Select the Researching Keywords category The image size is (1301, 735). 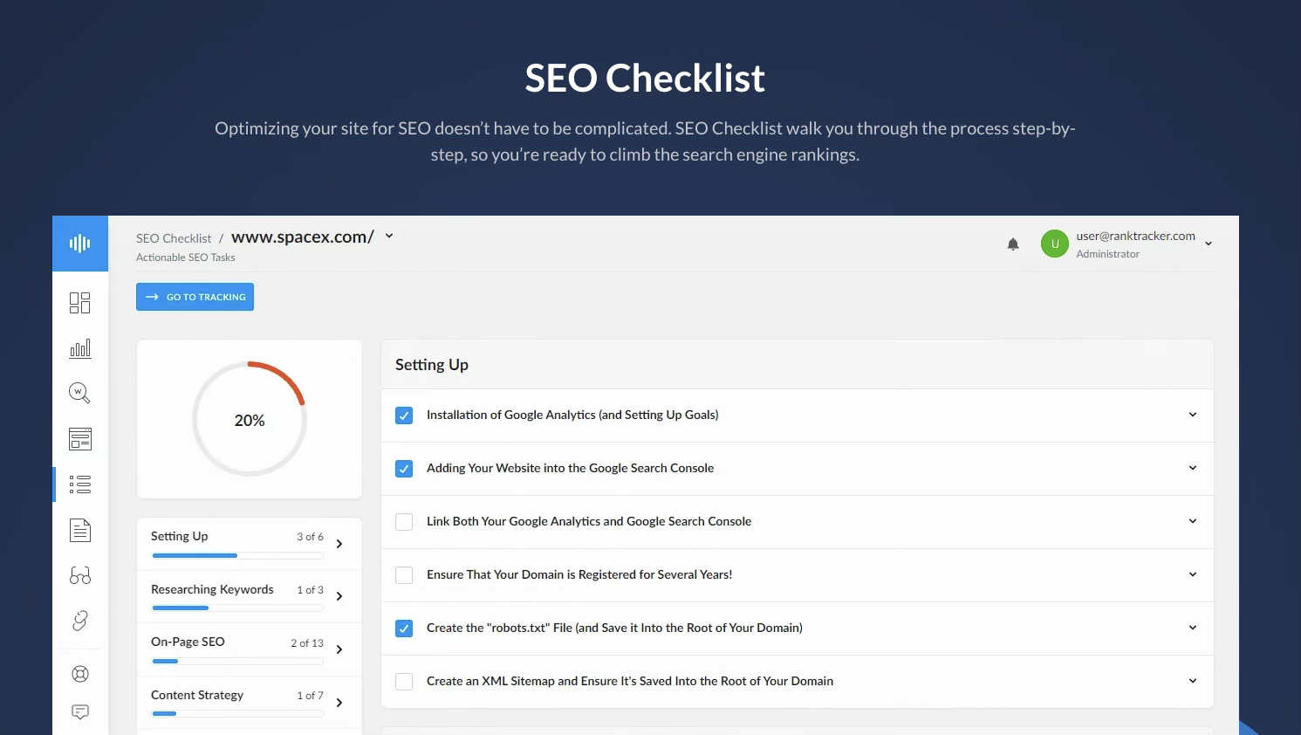click(x=250, y=597)
